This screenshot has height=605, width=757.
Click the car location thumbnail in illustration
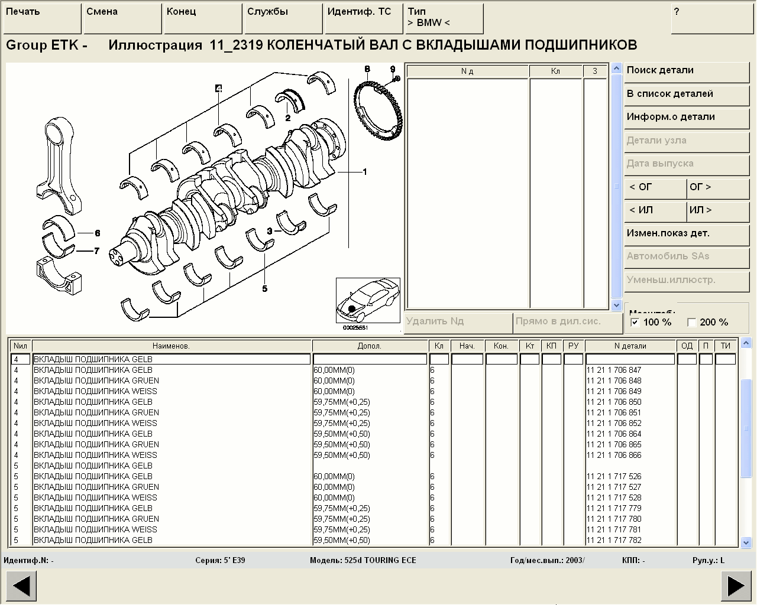coord(368,301)
